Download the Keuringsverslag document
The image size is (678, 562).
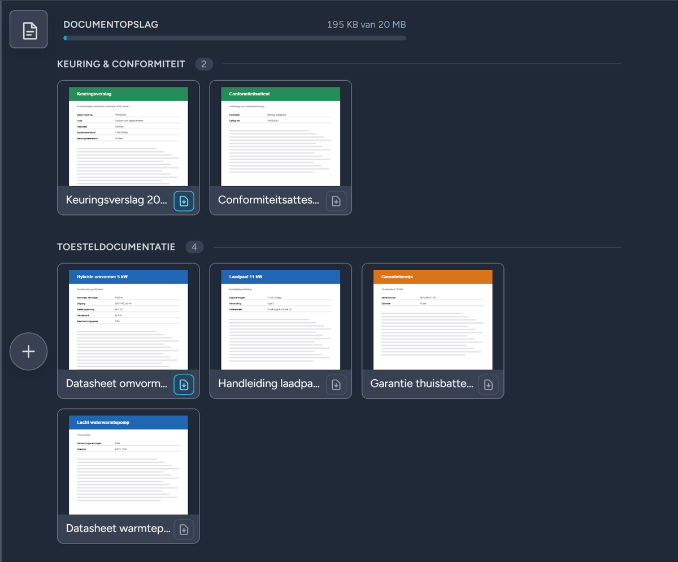[x=184, y=201]
